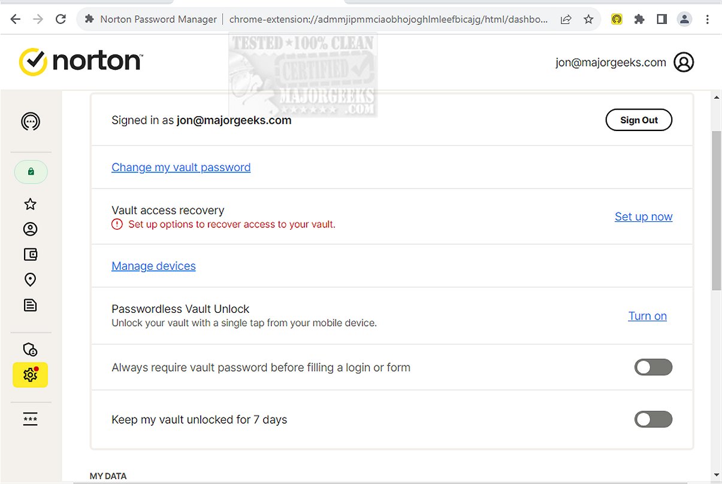Enable always require vault password toggle
Viewport: 722px width, 484px height.
[x=653, y=367]
